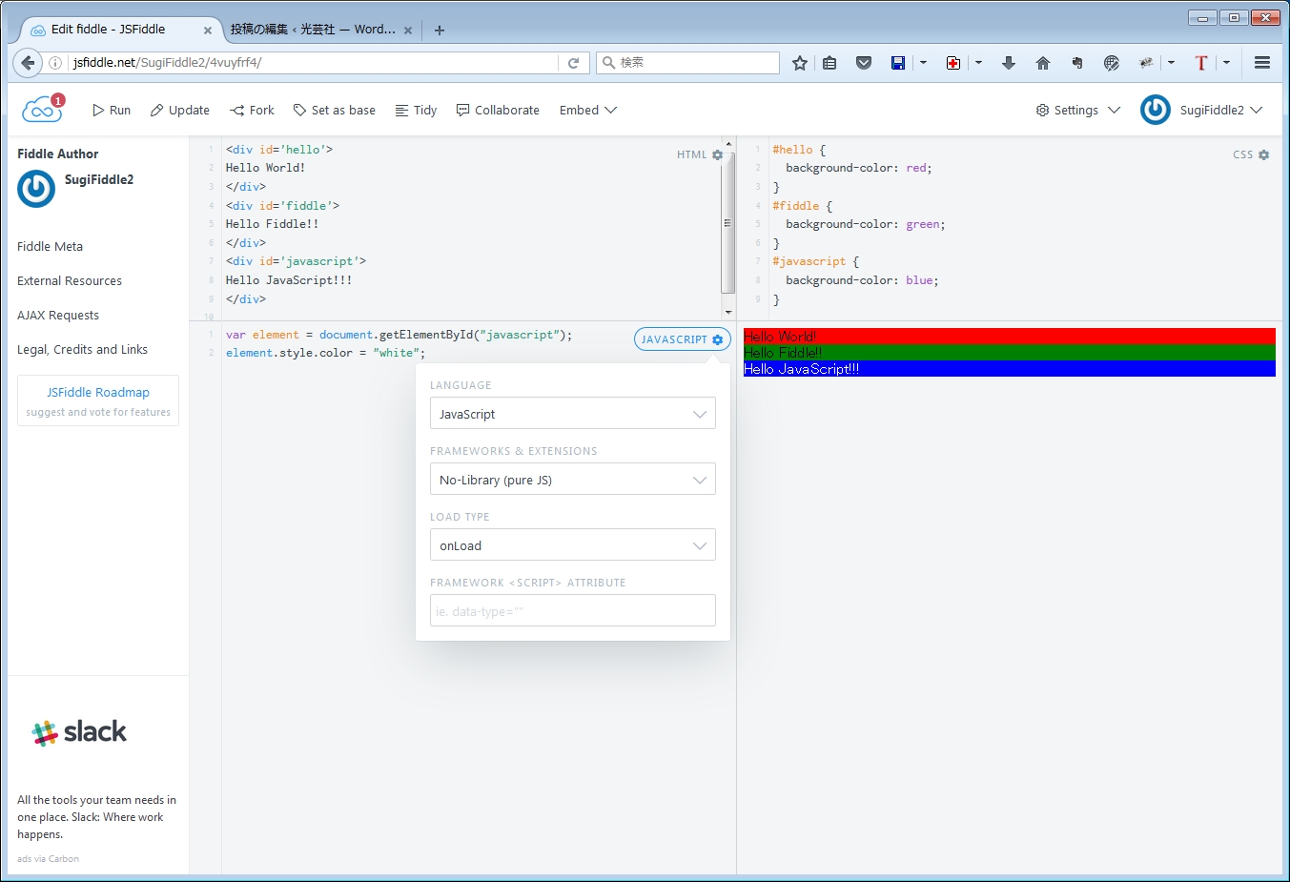Screen dimensions: 1290x882
Task: Click the framework script attribute input field
Action: pyautogui.click(x=572, y=611)
